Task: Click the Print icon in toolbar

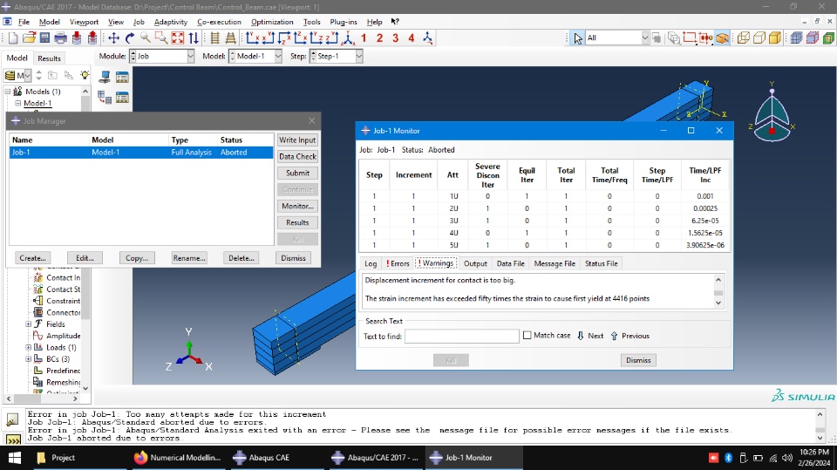Action: tap(61, 37)
